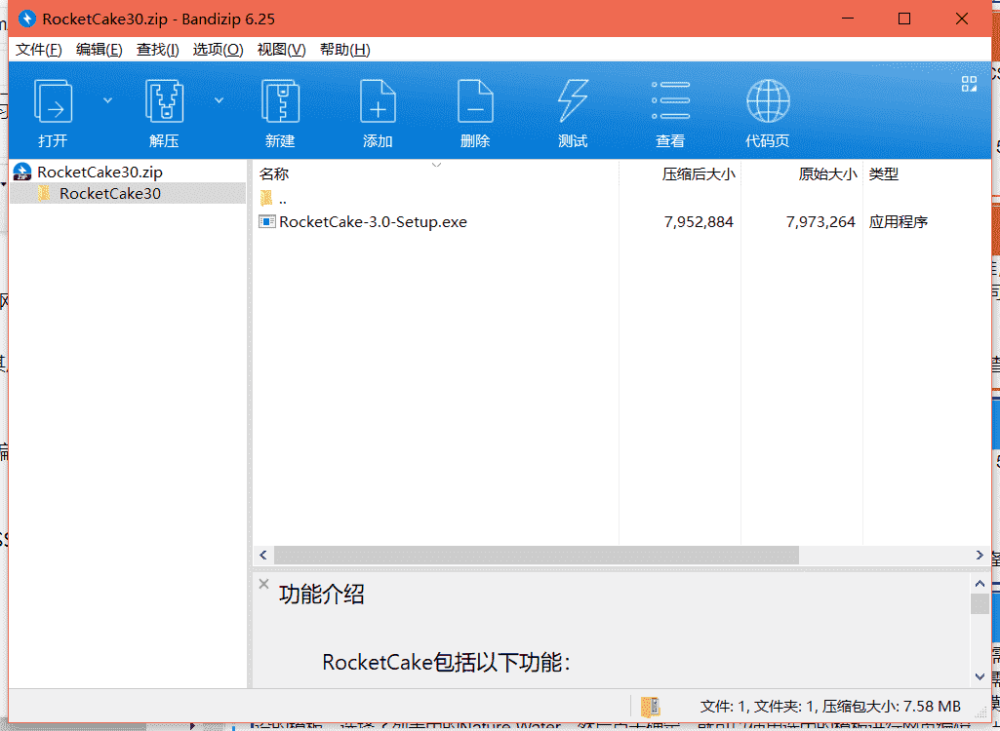
Task: Close the Bandizip window
Action: (962, 19)
